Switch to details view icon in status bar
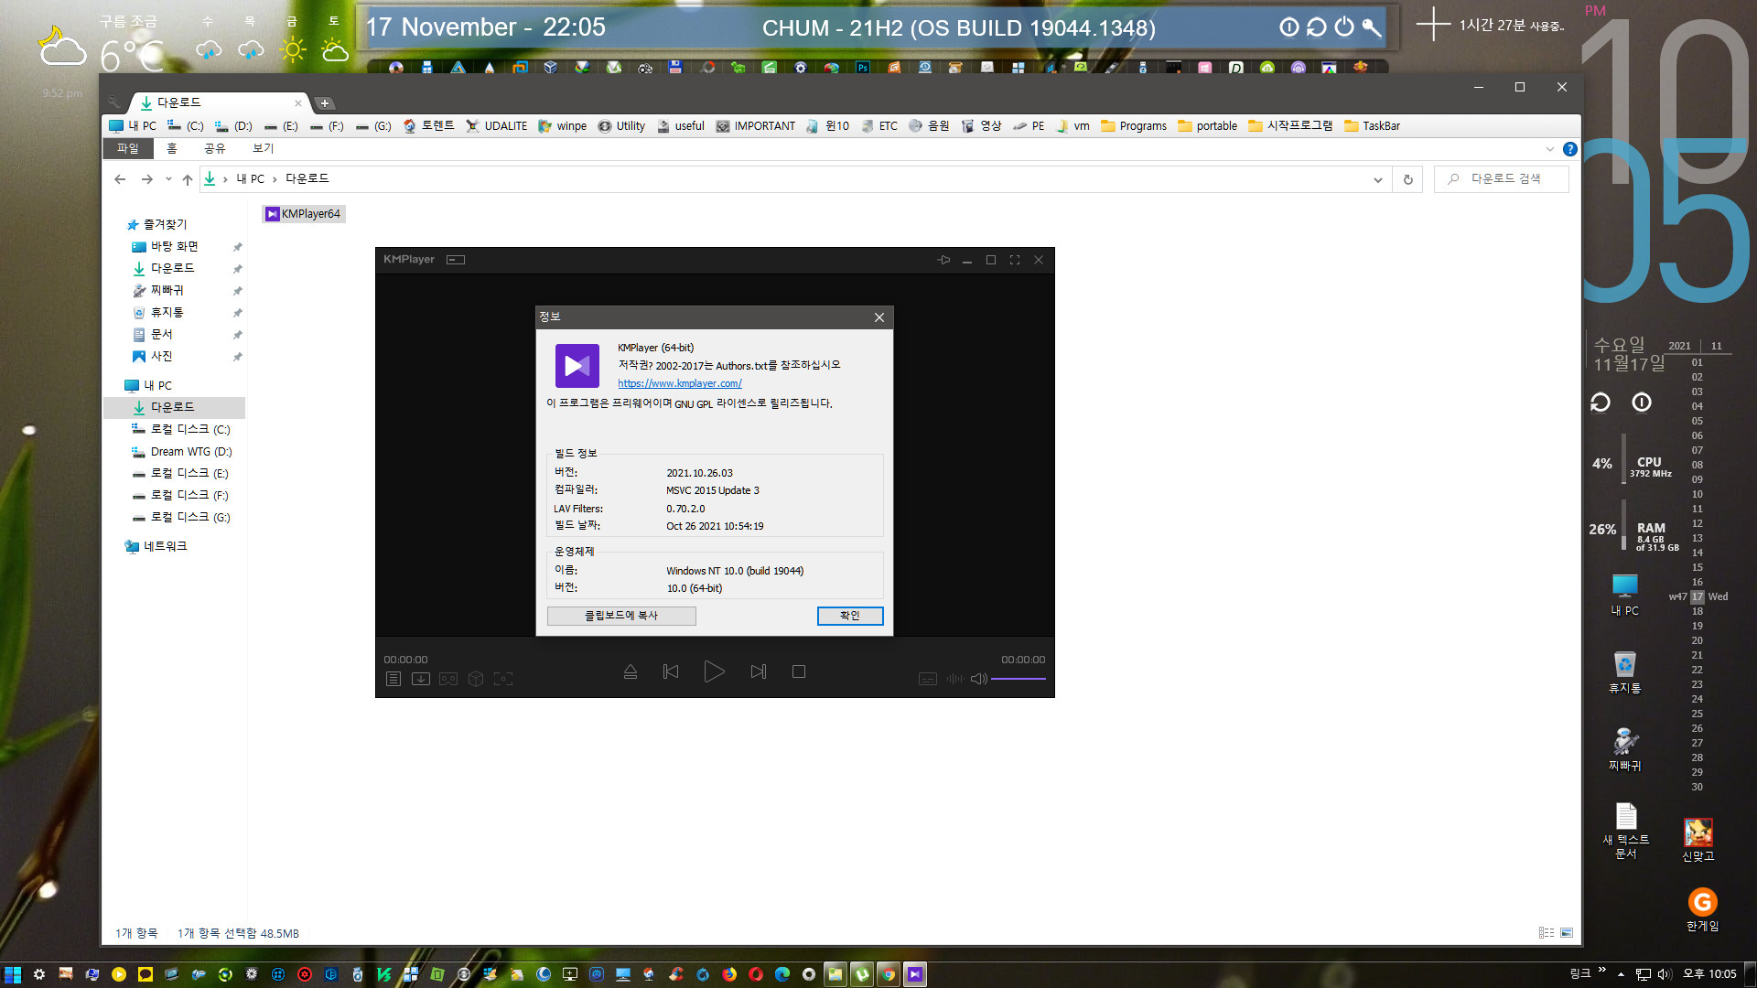Screen dimensions: 1757x988 coord(1547,933)
